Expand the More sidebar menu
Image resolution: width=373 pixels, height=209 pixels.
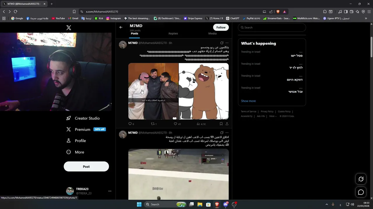75,152
